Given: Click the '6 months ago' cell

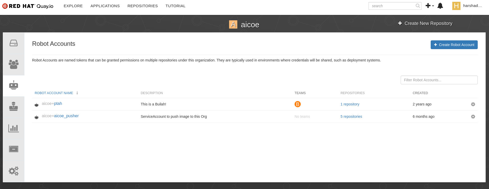Looking at the screenshot, I should click(x=424, y=116).
